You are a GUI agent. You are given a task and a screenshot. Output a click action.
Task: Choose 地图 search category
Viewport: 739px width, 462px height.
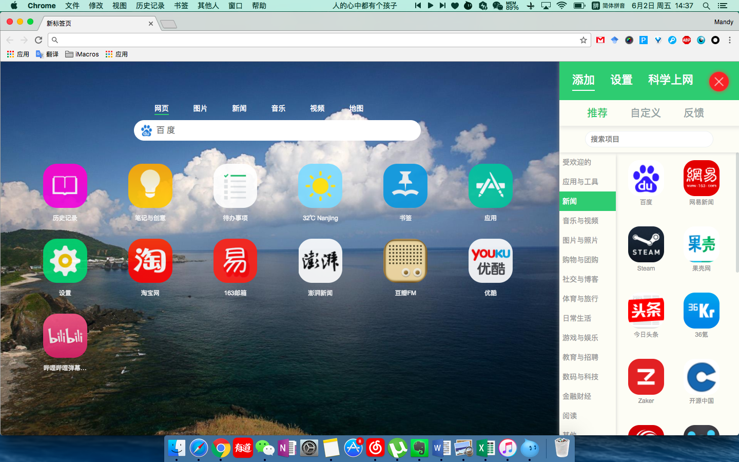pos(356,108)
